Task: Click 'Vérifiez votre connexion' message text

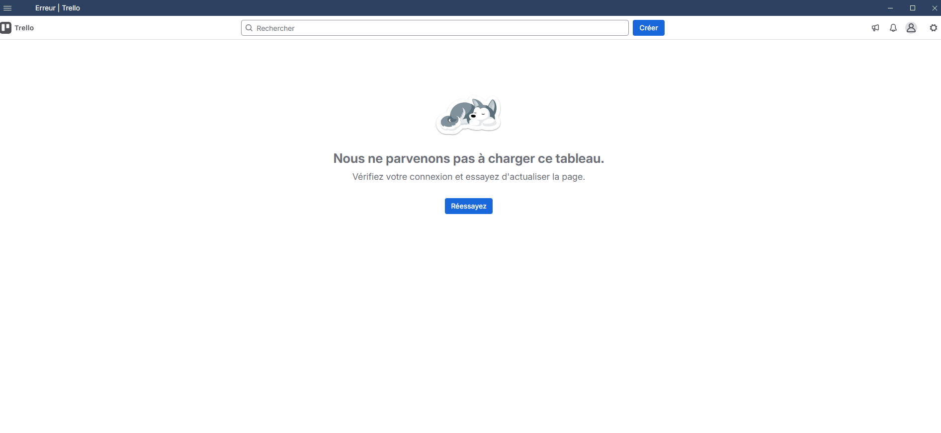Action: click(469, 177)
